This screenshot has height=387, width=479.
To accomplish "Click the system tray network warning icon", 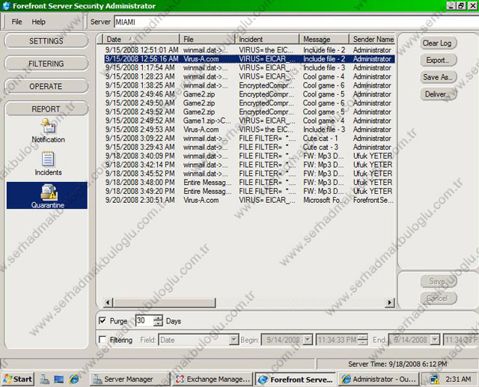I will (x=434, y=379).
